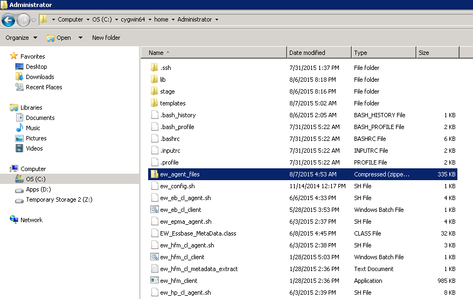The image size is (473, 299).
Task: Open the templates folder
Action: pyautogui.click(x=172, y=103)
